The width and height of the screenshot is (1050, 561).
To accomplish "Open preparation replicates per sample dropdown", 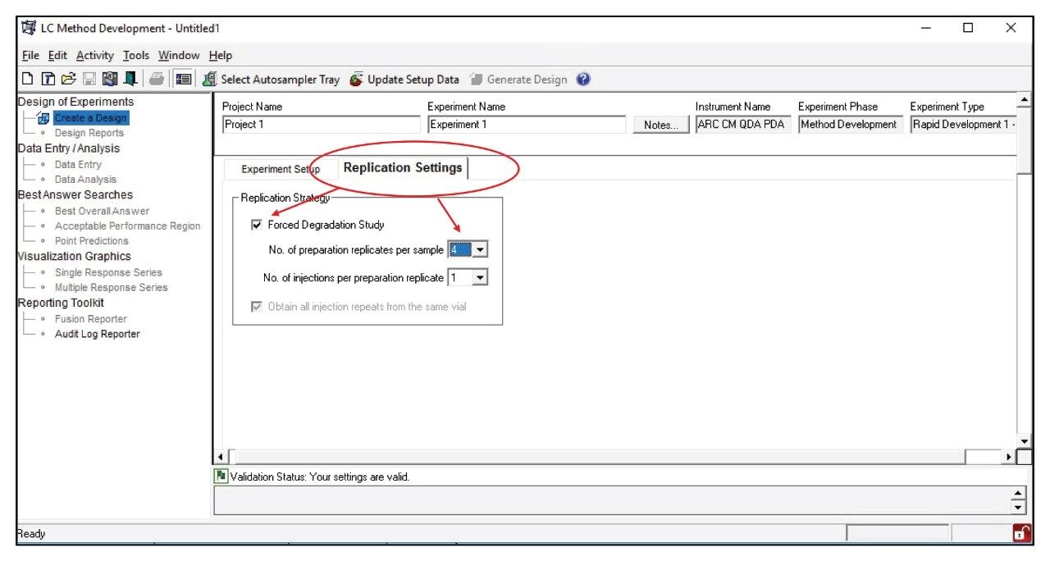I will point(480,249).
